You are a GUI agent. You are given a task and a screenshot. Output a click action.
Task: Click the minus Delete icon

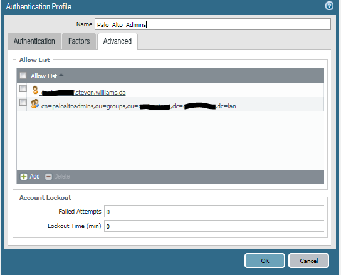click(x=48, y=177)
